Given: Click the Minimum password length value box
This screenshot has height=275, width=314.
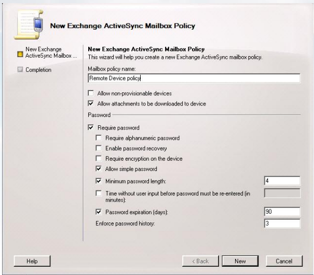Looking at the screenshot, I should point(282,181).
